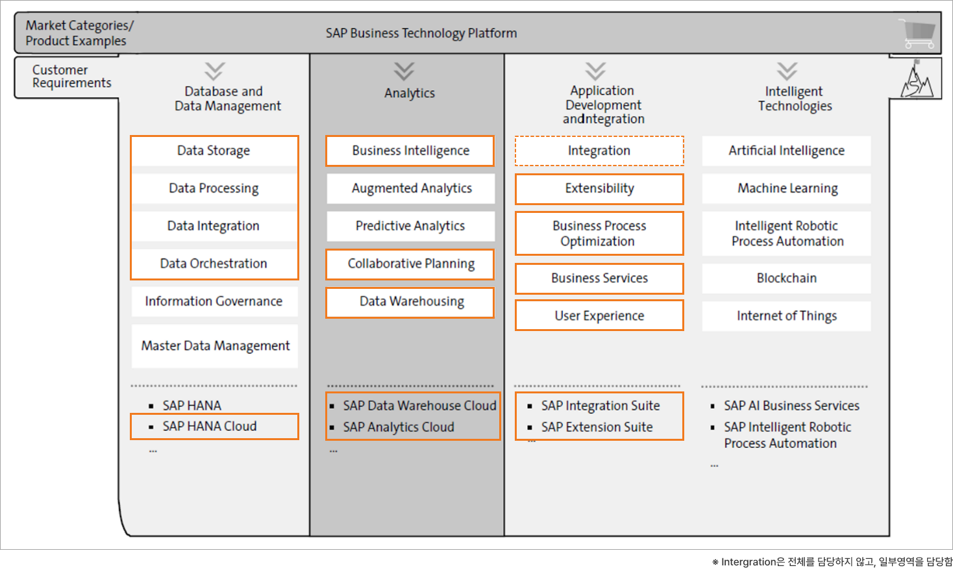Click the "Machine Learning" box
The height and width of the screenshot is (568, 953).
tap(786, 188)
